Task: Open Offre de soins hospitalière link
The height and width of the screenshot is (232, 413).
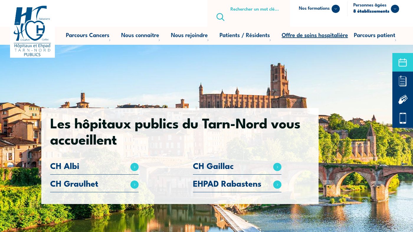Action: (x=315, y=35)
